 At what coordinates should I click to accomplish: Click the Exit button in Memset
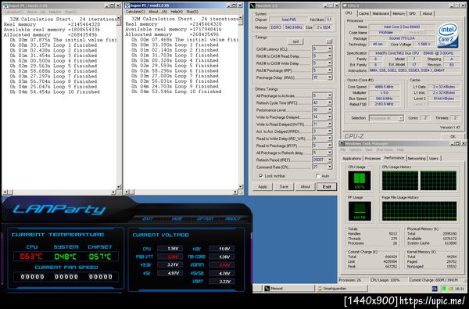click(x=327, y=186)
